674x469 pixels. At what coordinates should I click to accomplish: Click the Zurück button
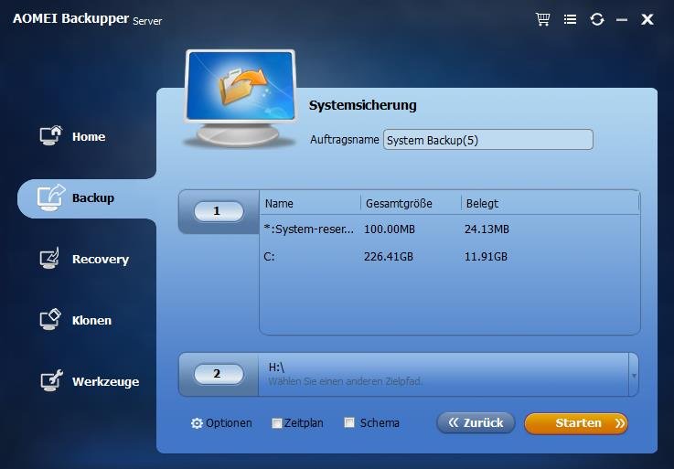[476, 422]
